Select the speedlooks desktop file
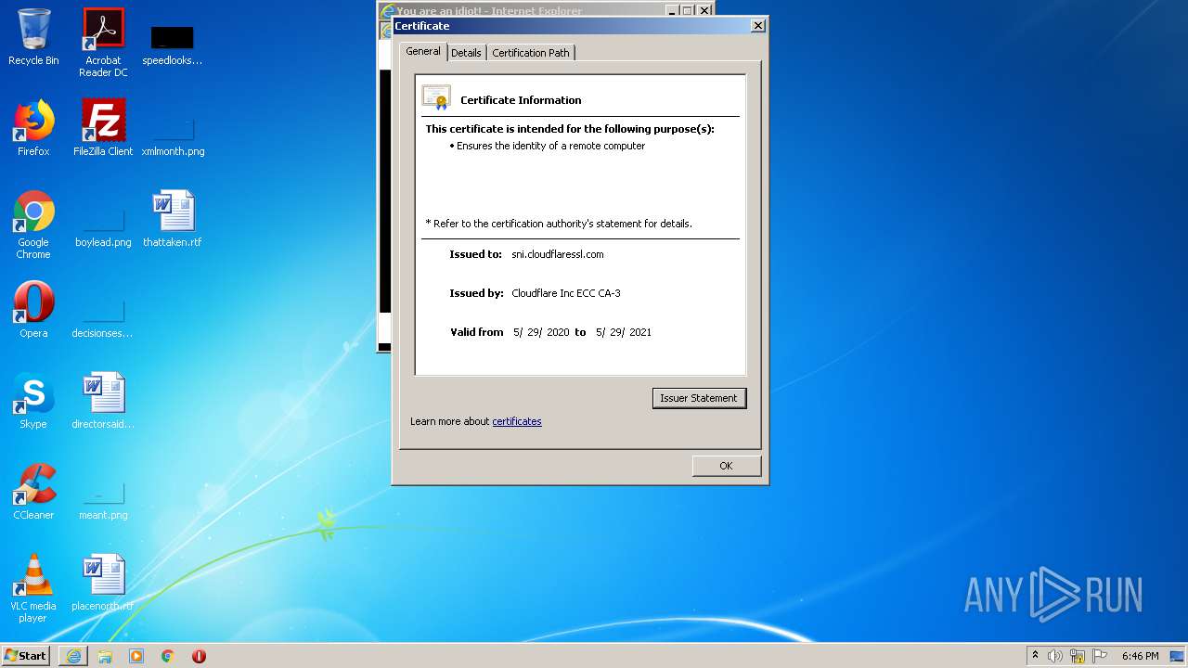Viewport: 1188px width, 668px height. [172, 44]
